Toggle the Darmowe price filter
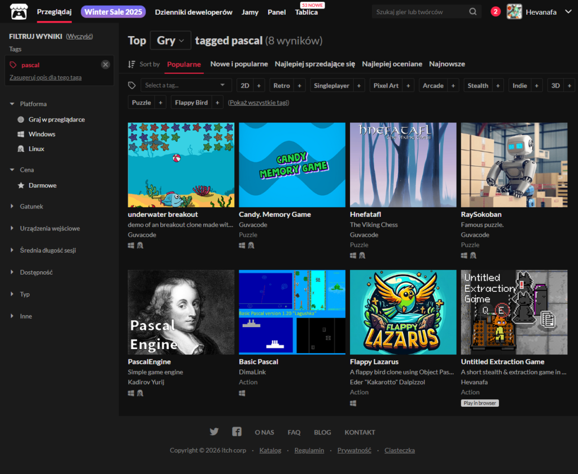 [42, 185]
